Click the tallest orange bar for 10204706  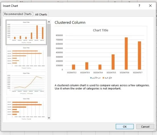coord(126,54)
